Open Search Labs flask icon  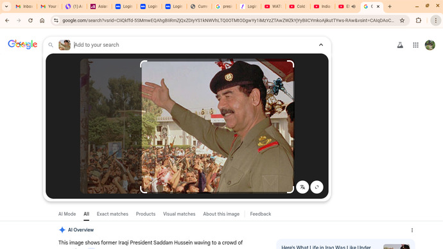pos(400,45)
